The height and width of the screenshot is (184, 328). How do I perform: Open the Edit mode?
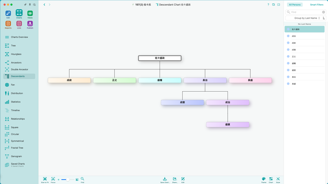8,14
